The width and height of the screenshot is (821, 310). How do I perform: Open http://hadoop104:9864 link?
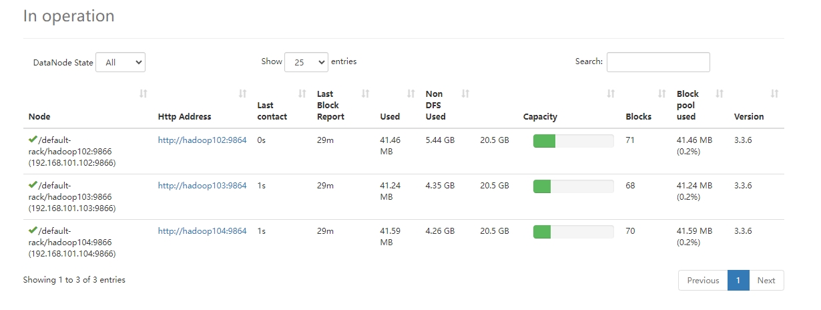click(x=202, y=231)
